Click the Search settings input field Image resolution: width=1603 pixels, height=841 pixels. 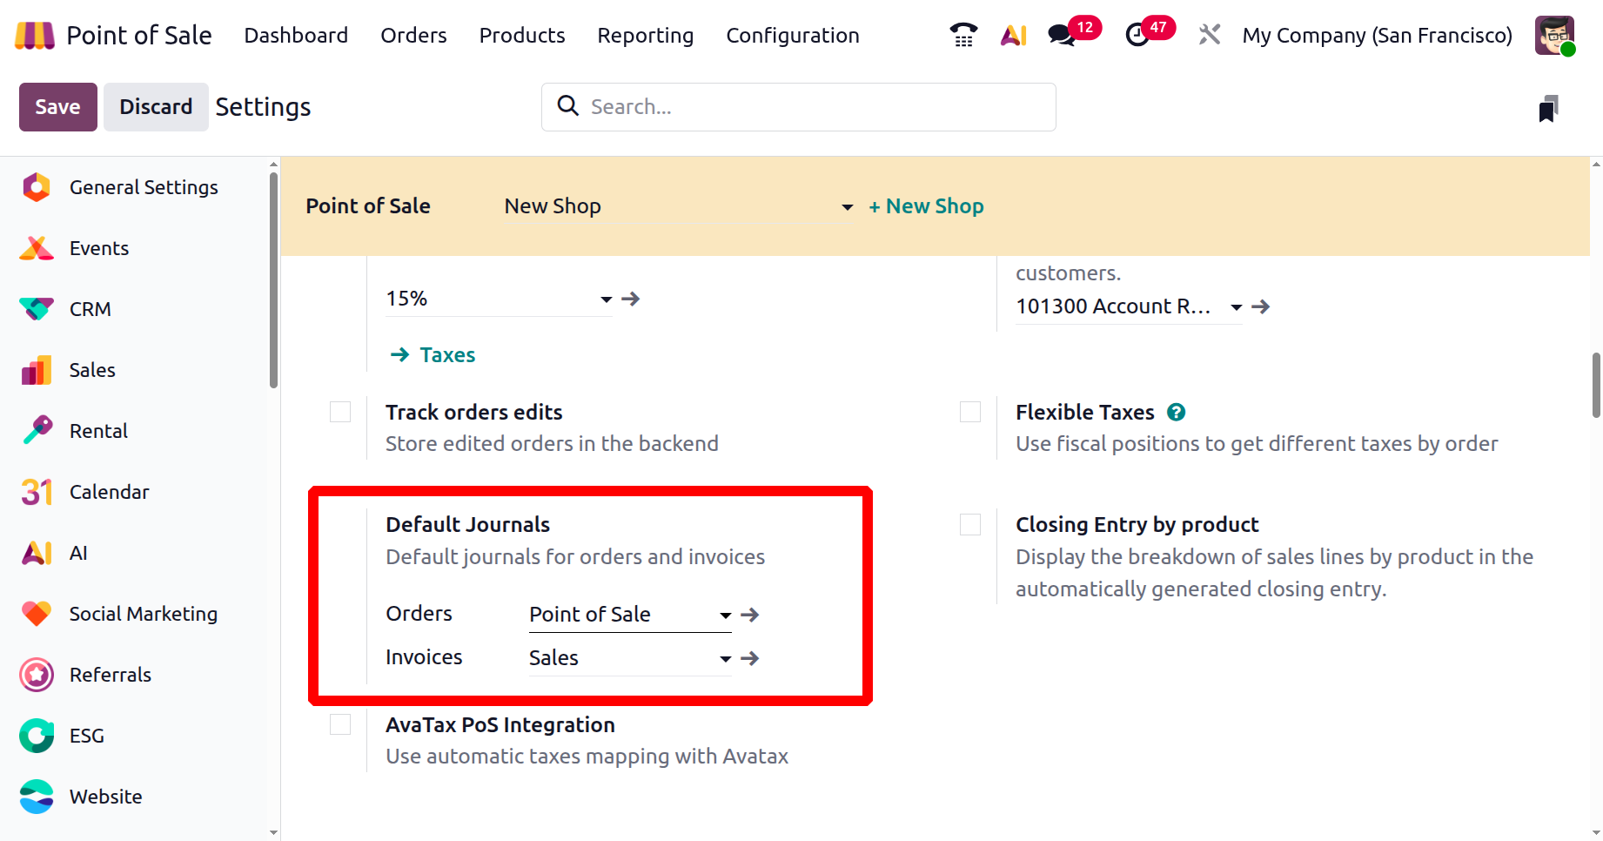[x=809, y=107]
